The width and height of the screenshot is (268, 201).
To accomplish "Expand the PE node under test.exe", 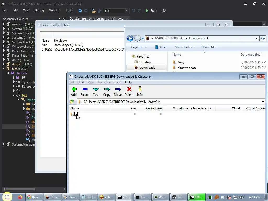I will pos(14,77).
